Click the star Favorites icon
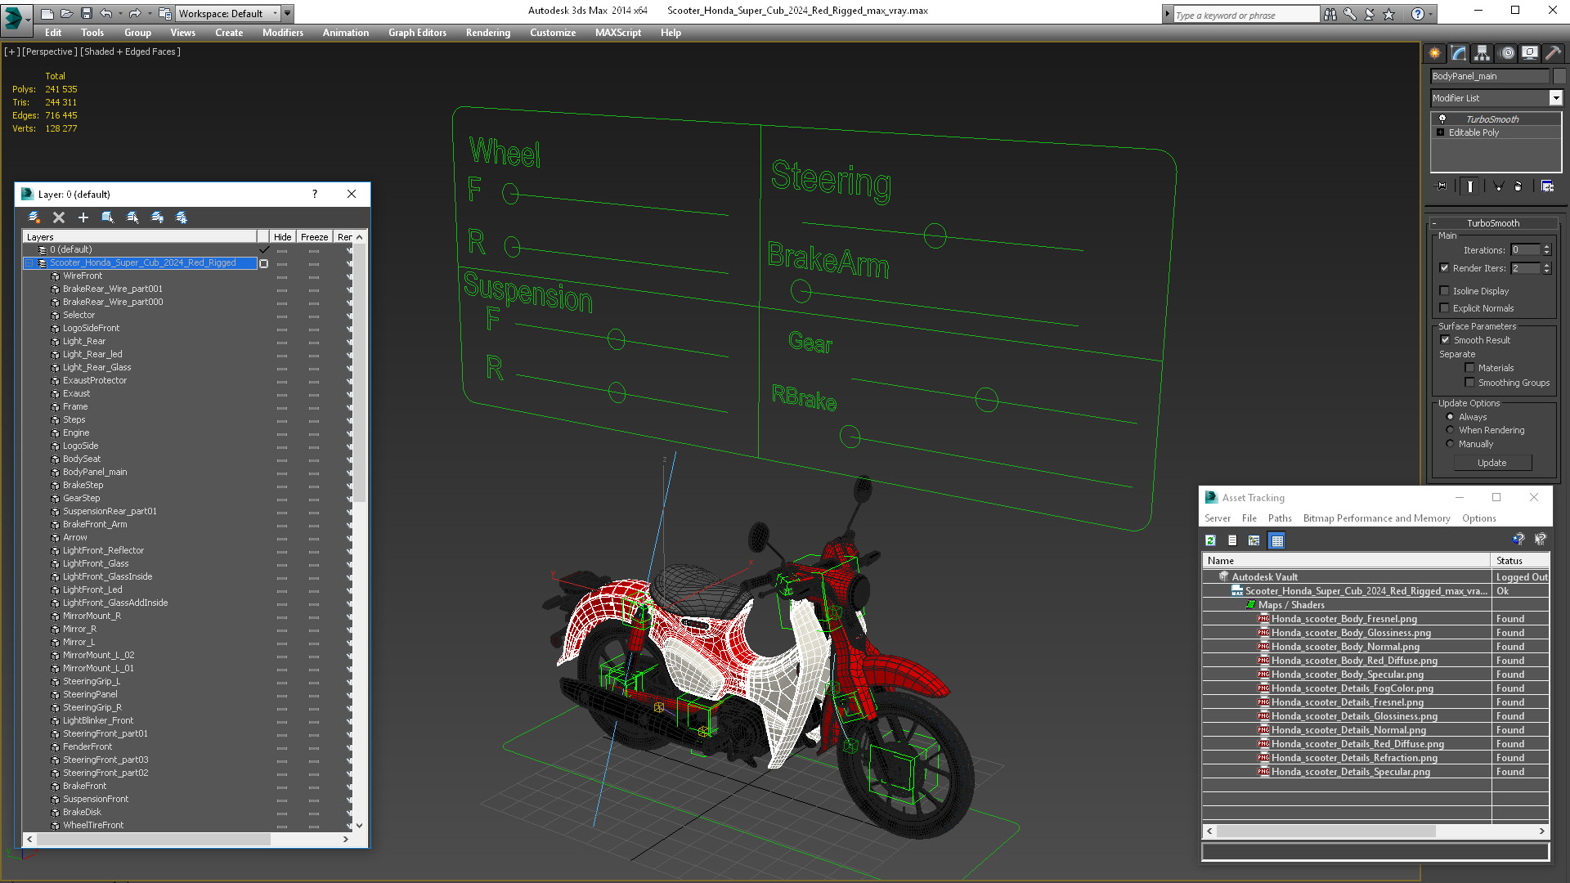This screenshot has height=883, width=1570. pos(1389,14)
